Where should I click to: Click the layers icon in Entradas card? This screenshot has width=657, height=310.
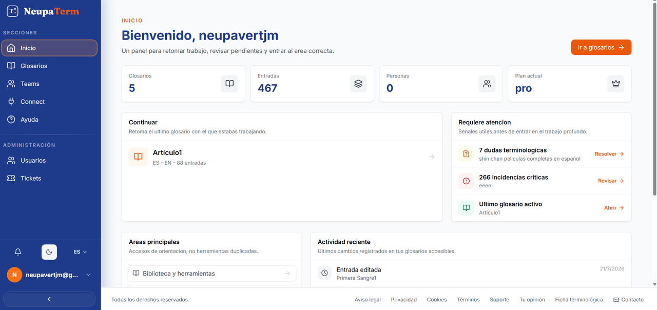[x=358, y=84]
